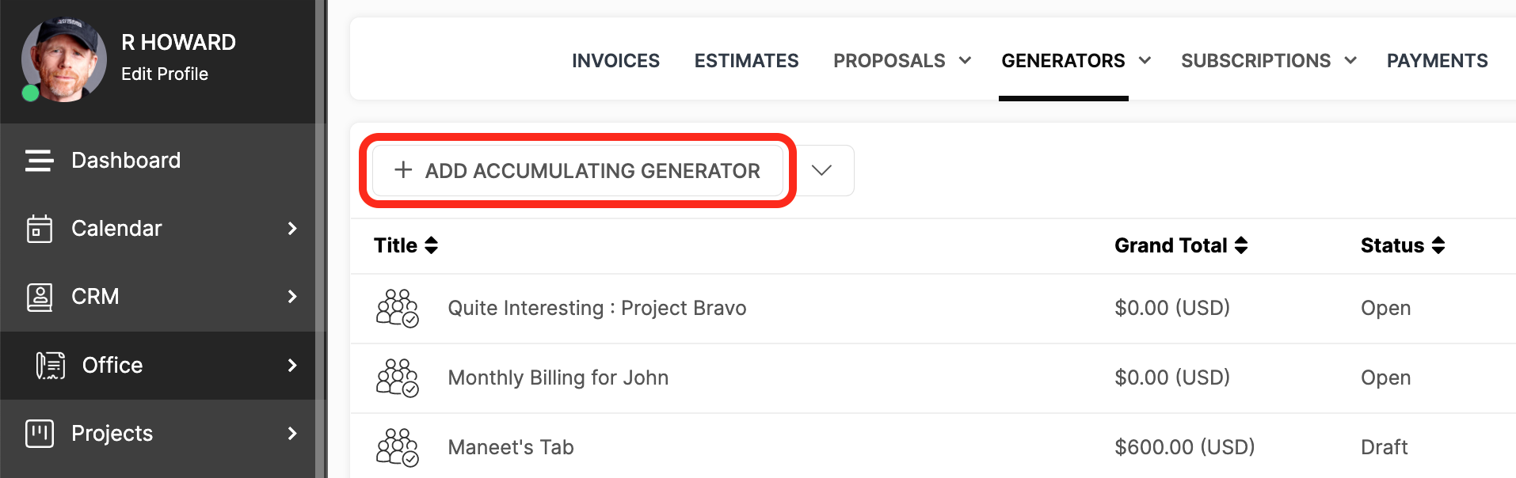Screen dimensions: 1516x478
Task: Click Add Accumulating Generator button
Action: tap(577, 170)
